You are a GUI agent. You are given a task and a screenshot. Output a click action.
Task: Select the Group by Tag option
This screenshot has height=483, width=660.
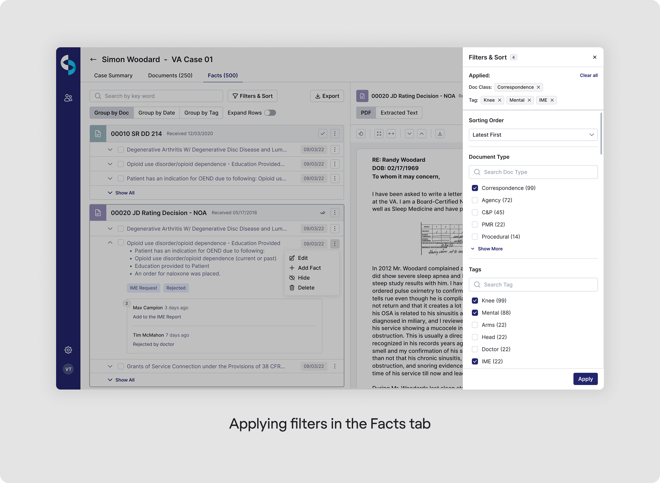coord(201,112)
